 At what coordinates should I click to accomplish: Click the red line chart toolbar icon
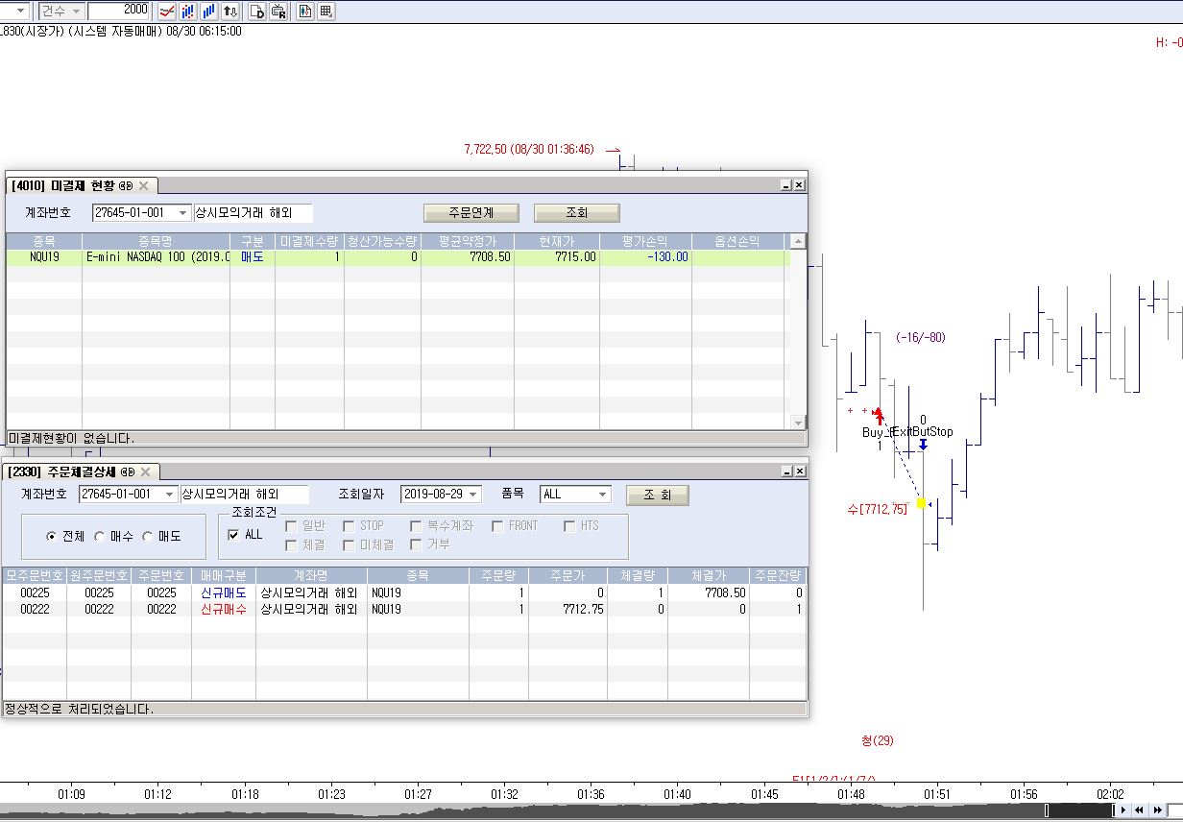coord(166,12)
